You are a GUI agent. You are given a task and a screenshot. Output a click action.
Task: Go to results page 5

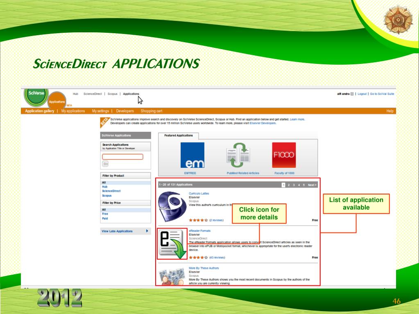point(303,185)
